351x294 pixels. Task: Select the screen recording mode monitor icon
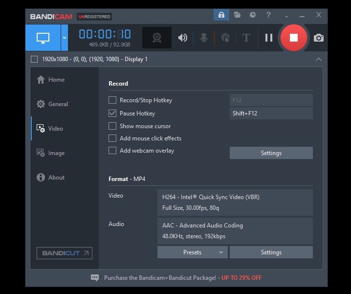point(43,38)
